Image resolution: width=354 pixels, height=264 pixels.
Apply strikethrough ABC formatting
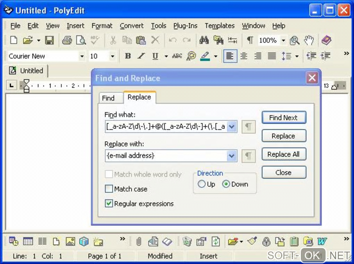coord(177,56)
